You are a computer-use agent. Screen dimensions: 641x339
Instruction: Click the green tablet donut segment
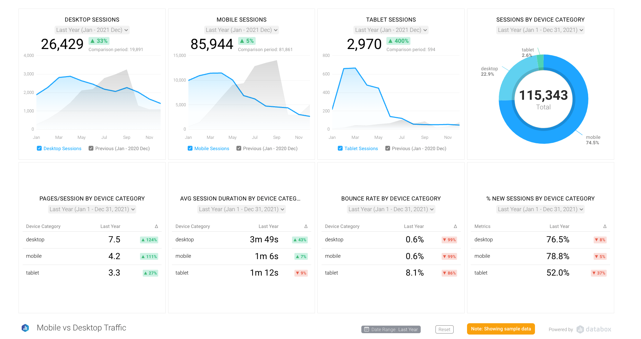pyautogui.click(x=540, y=62)
